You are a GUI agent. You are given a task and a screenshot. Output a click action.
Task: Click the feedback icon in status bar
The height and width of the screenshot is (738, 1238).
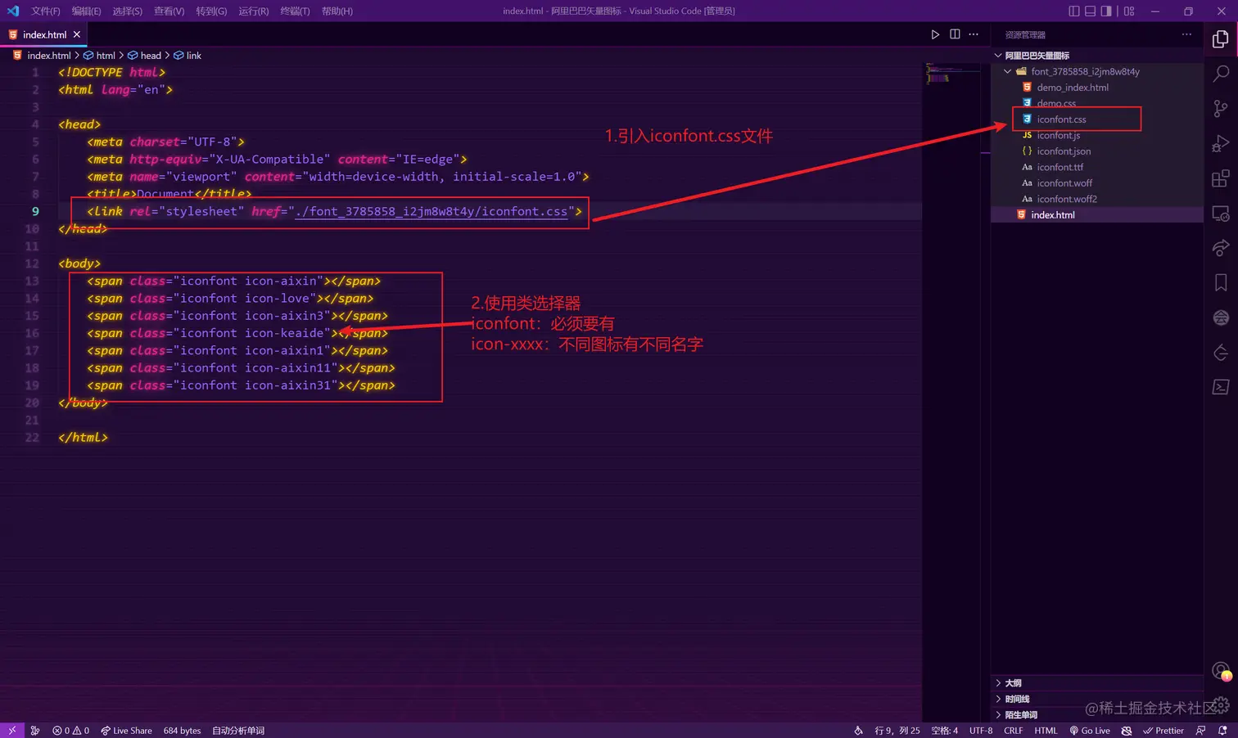tap(1200, 731)
